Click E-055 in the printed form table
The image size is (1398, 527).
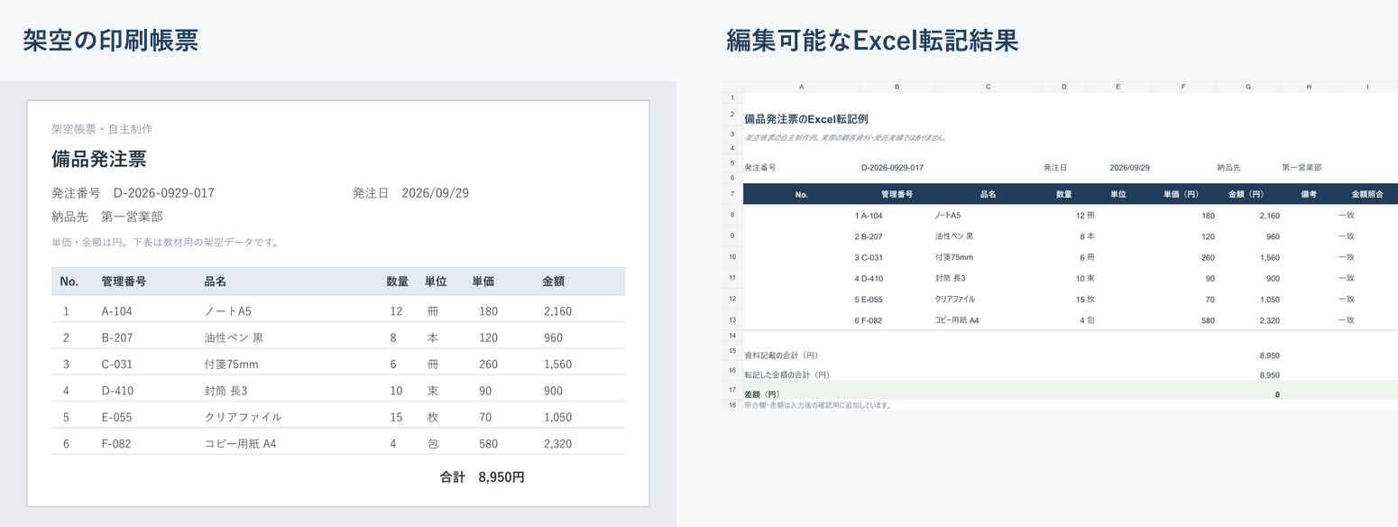[119, 417]
